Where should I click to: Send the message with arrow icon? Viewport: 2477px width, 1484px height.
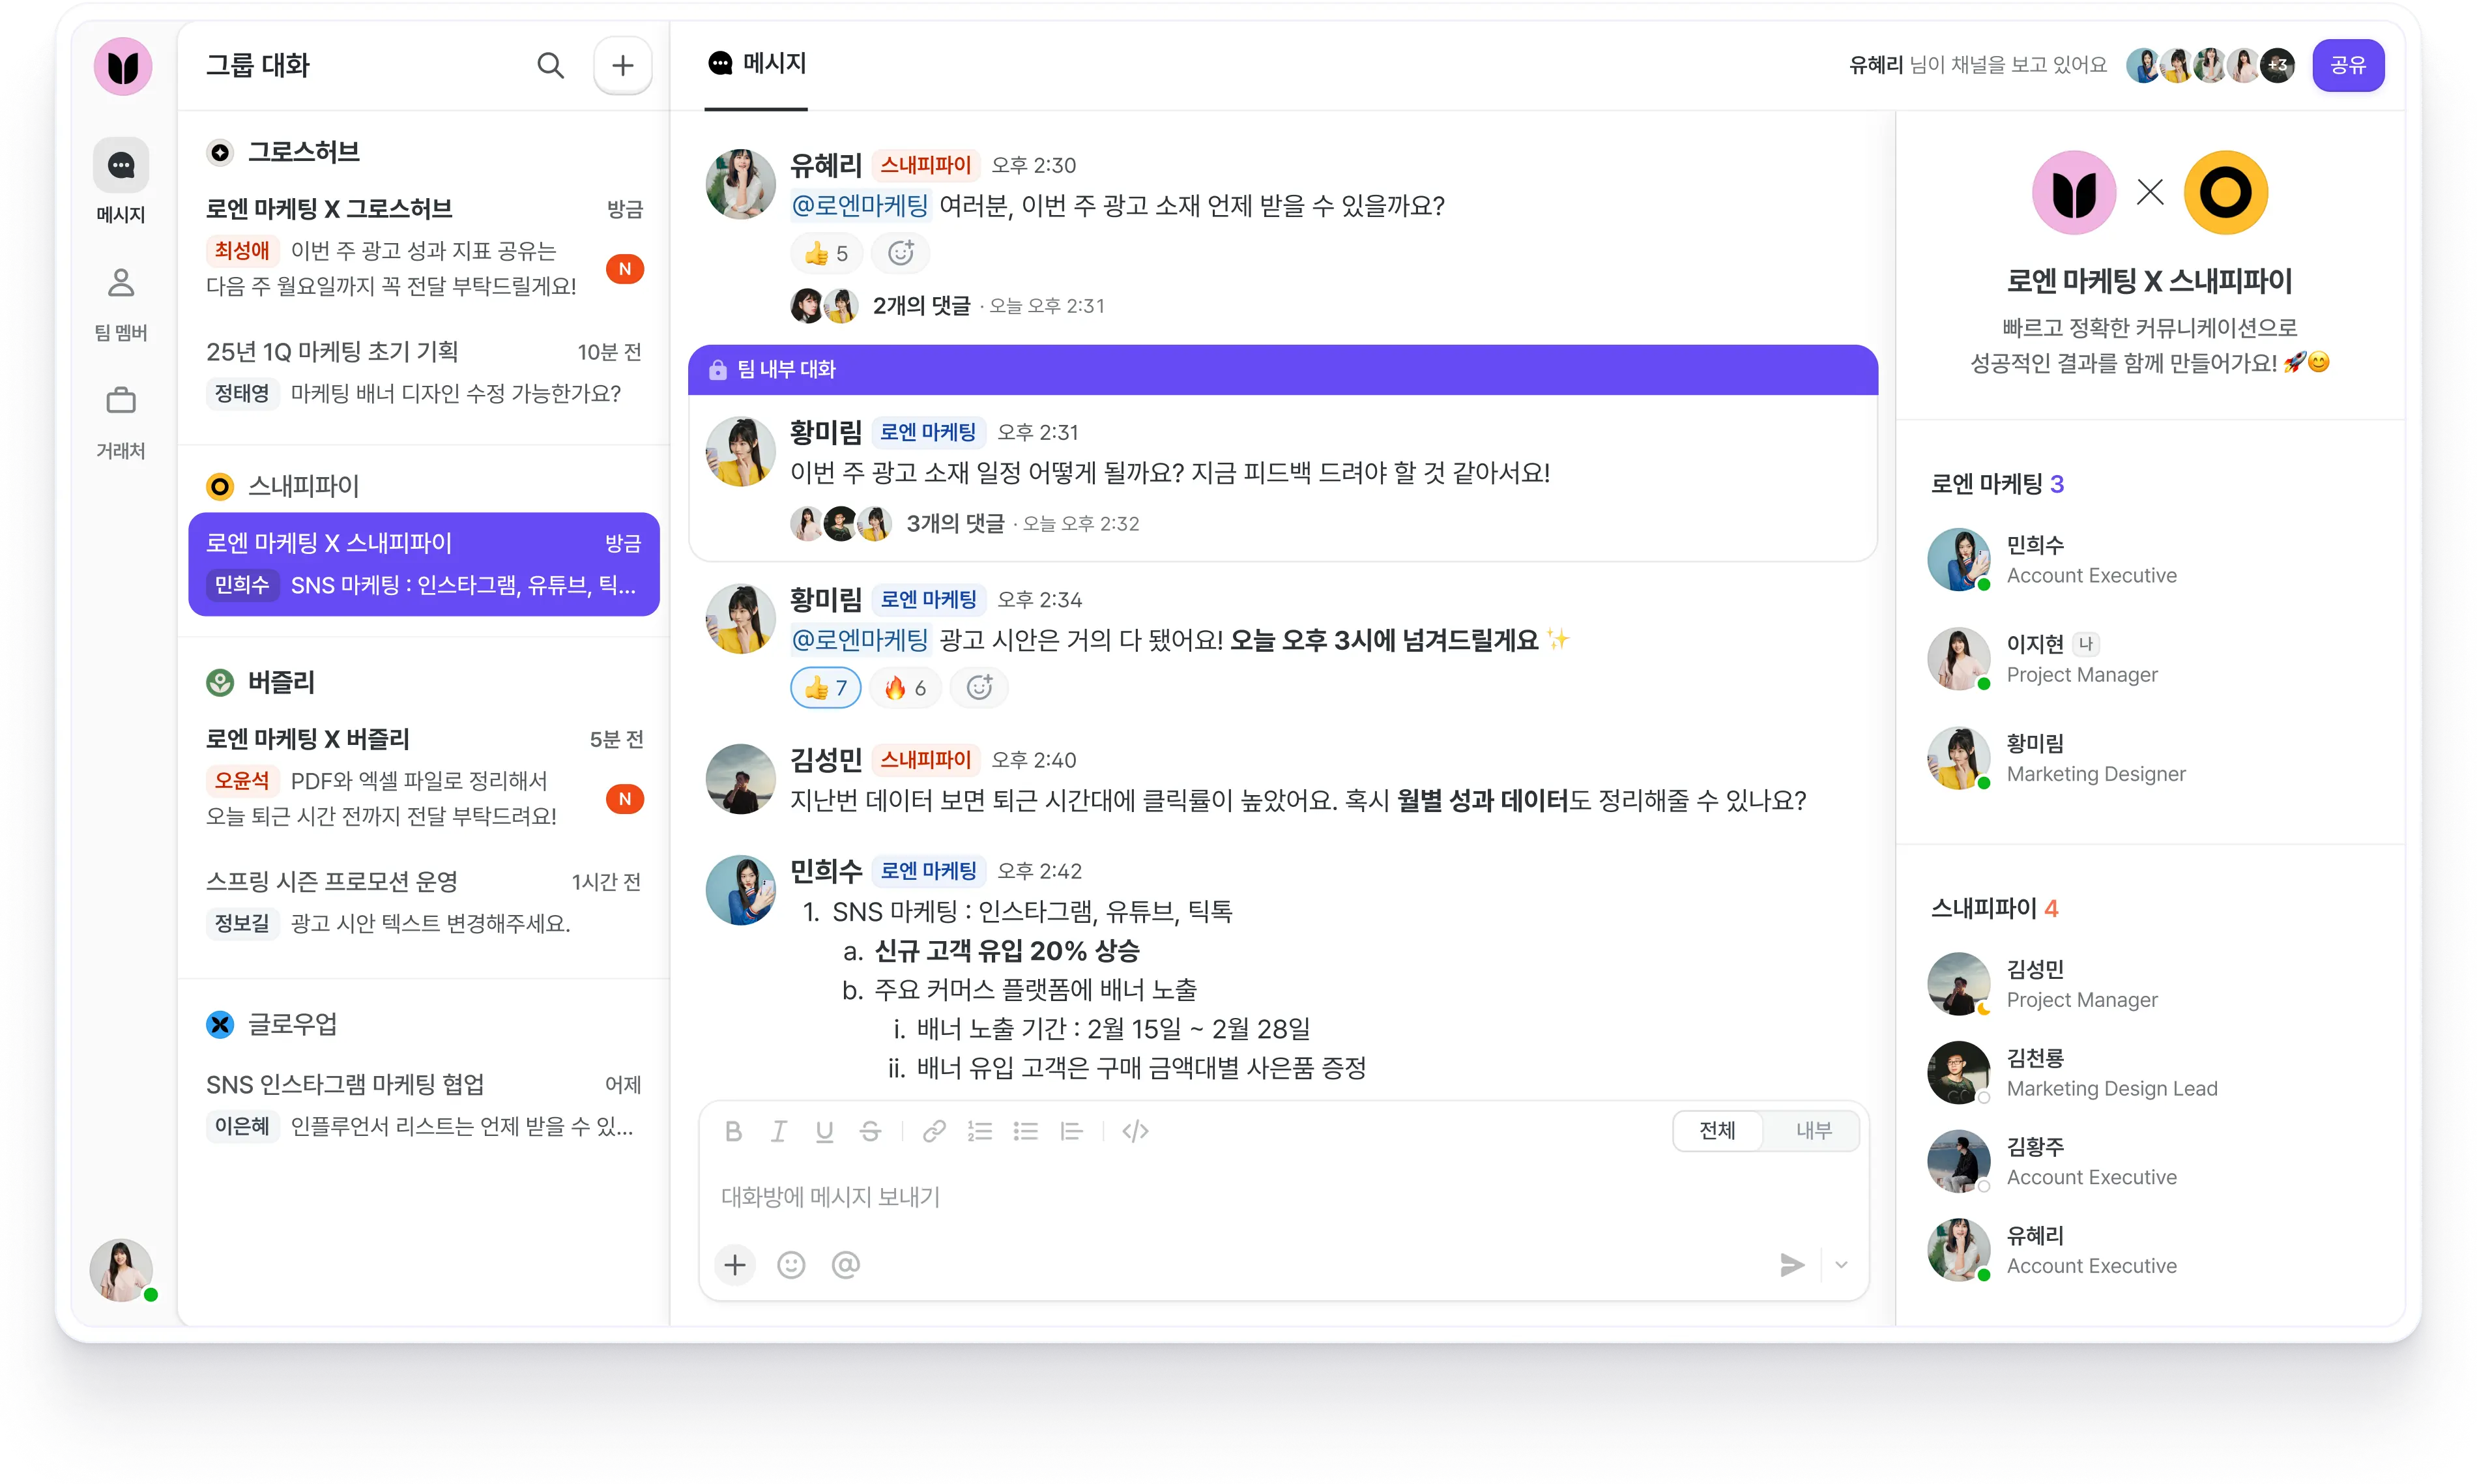[x=1791, y=1265]
